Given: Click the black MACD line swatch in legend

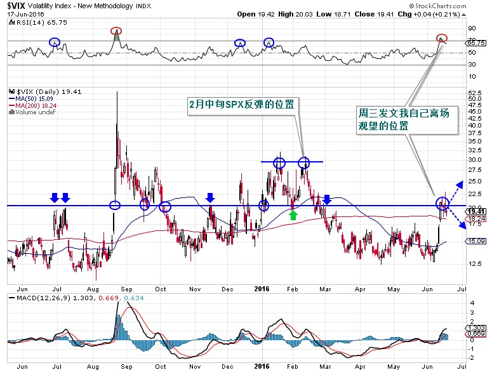Looking at the screenshot, I should pos(11,298).
